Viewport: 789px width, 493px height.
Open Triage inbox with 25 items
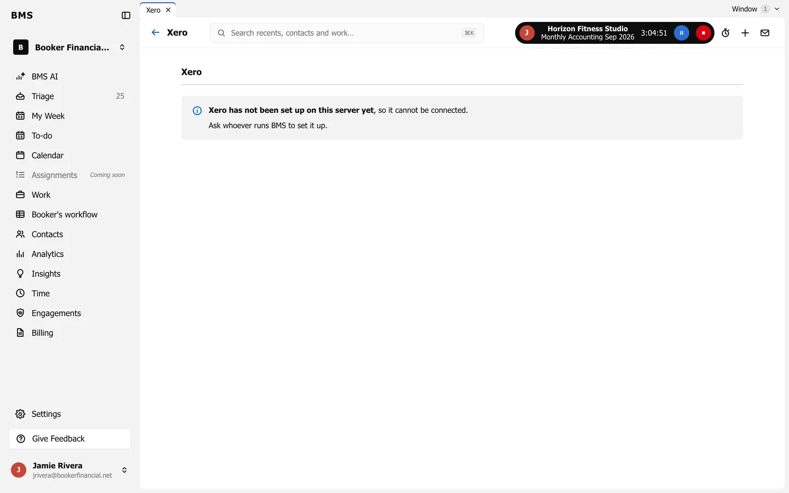[x=70, y=96]
